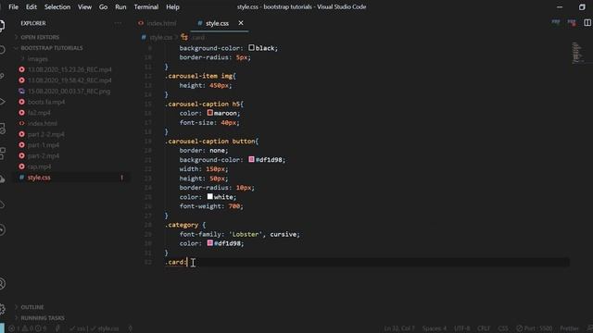Click the split editor right icon
593x333 pixels.
click(587, 22)
